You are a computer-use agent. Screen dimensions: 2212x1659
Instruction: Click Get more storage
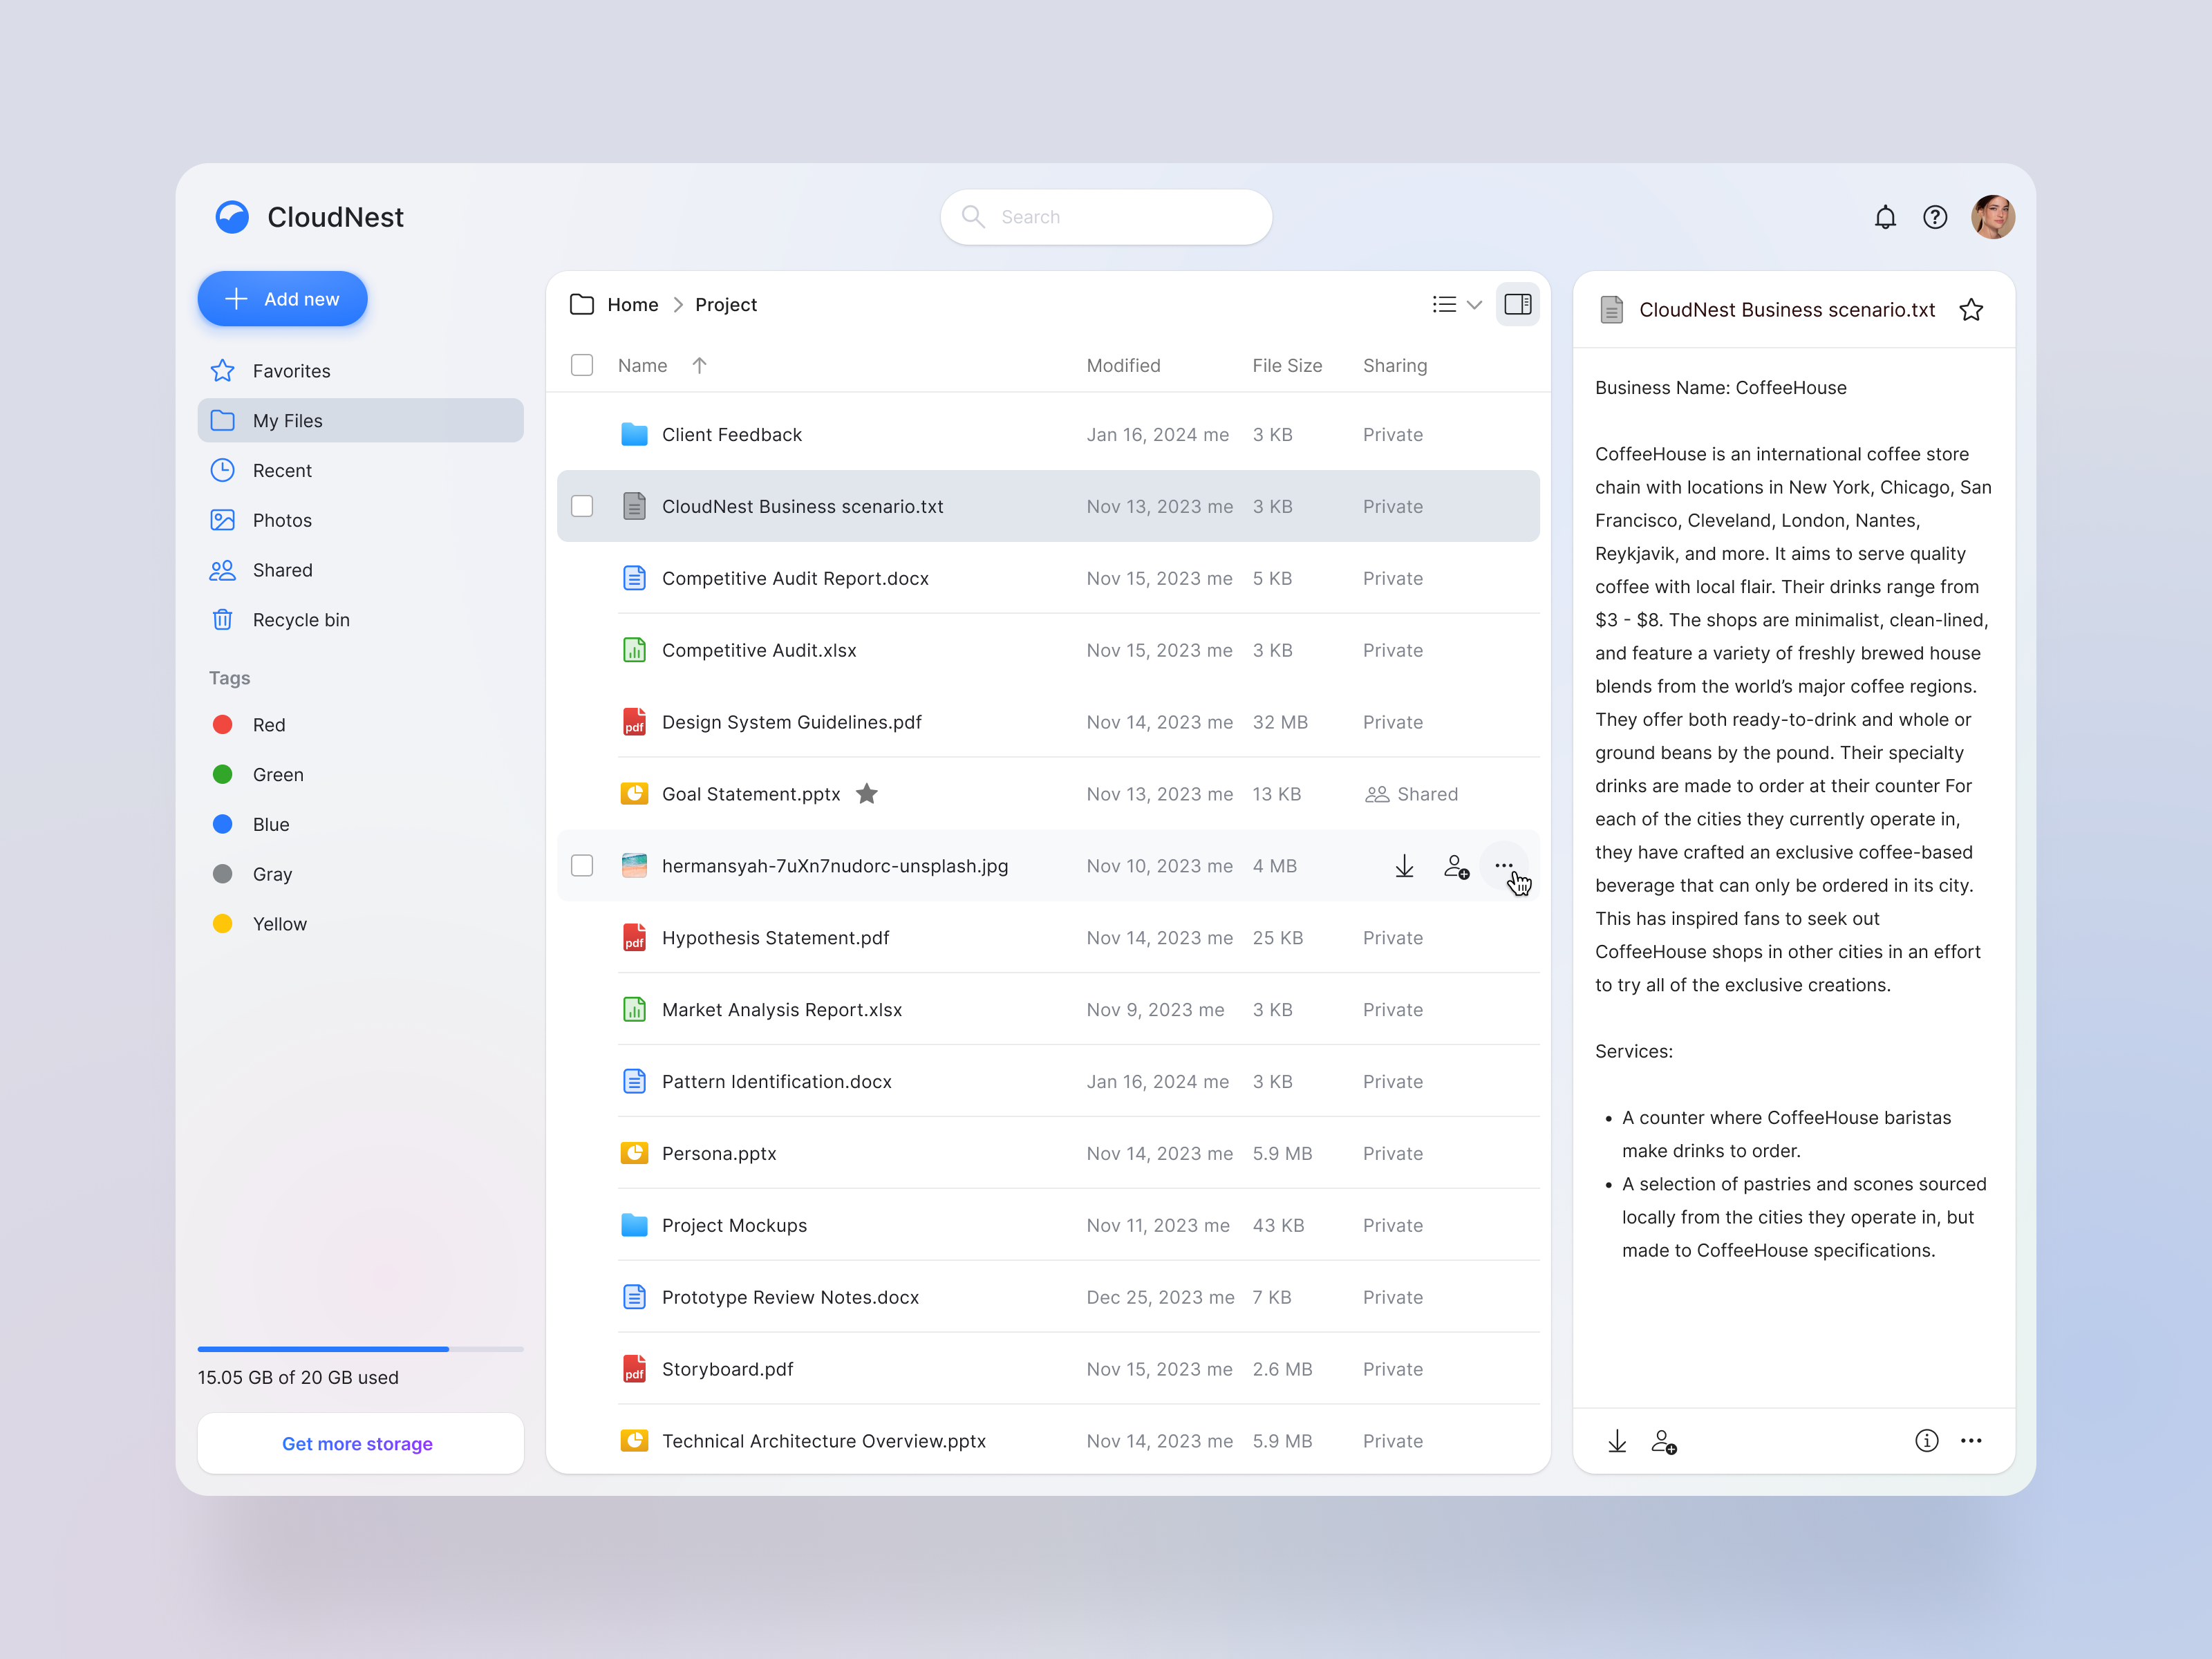click(357, 1443)
